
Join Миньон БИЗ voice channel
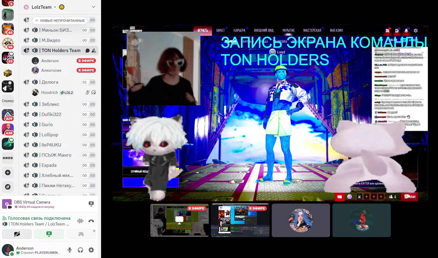(x=59, y=30)
